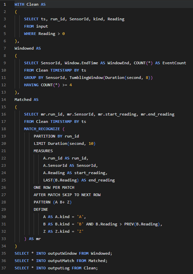193x274 pixels.
Task: Click 'MATCH_RECOGNIZE' keyword on line 18
Action: tap(42, 129)
